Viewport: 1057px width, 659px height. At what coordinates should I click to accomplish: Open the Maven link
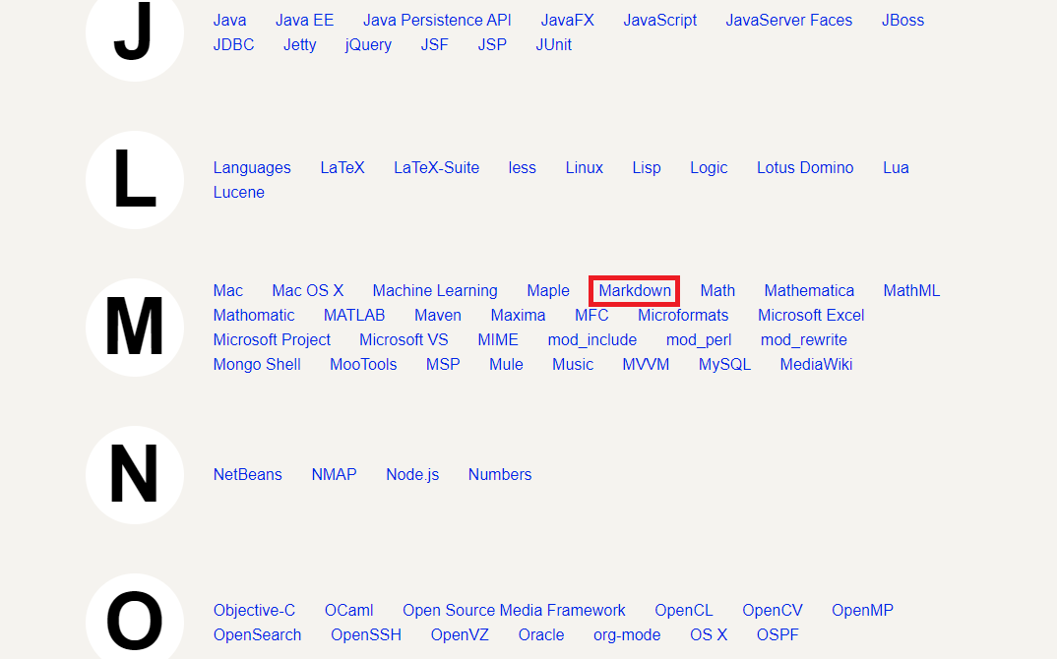pyautogui.click(x=438, y=316)
